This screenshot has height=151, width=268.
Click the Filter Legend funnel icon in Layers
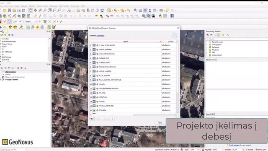pyautogui.click(x=9, y=68)
